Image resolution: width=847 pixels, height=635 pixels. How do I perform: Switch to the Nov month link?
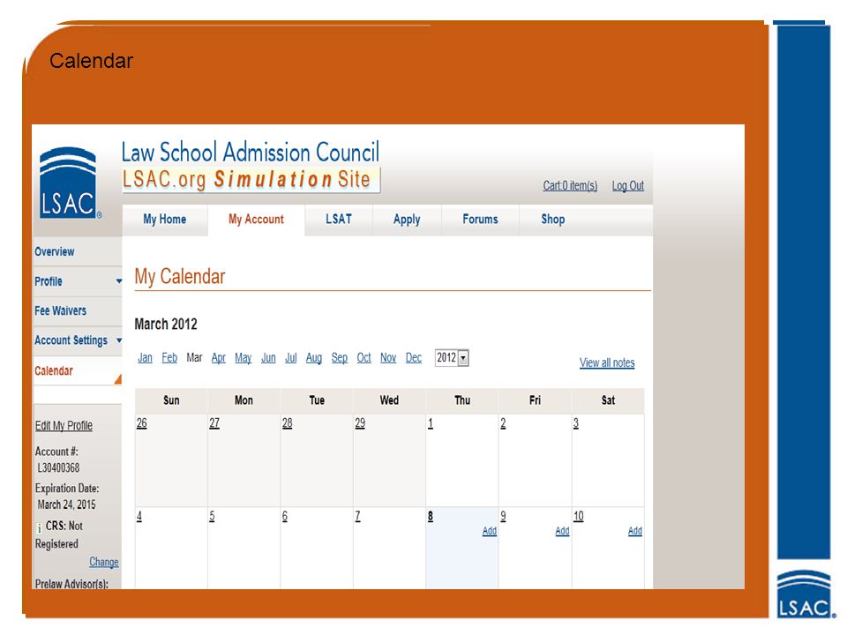coord(388,357)
